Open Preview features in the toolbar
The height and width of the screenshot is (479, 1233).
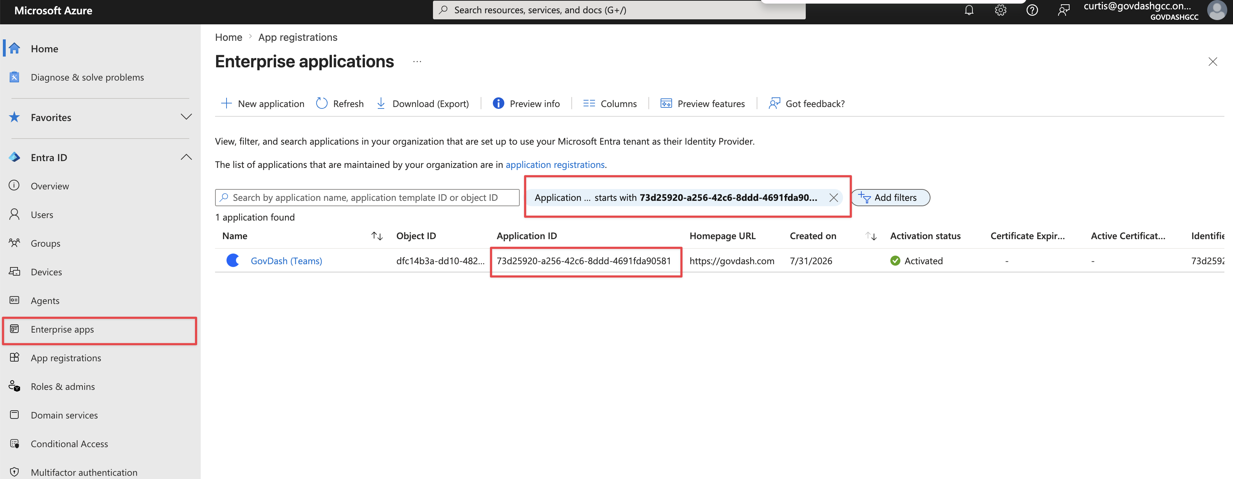702,104
